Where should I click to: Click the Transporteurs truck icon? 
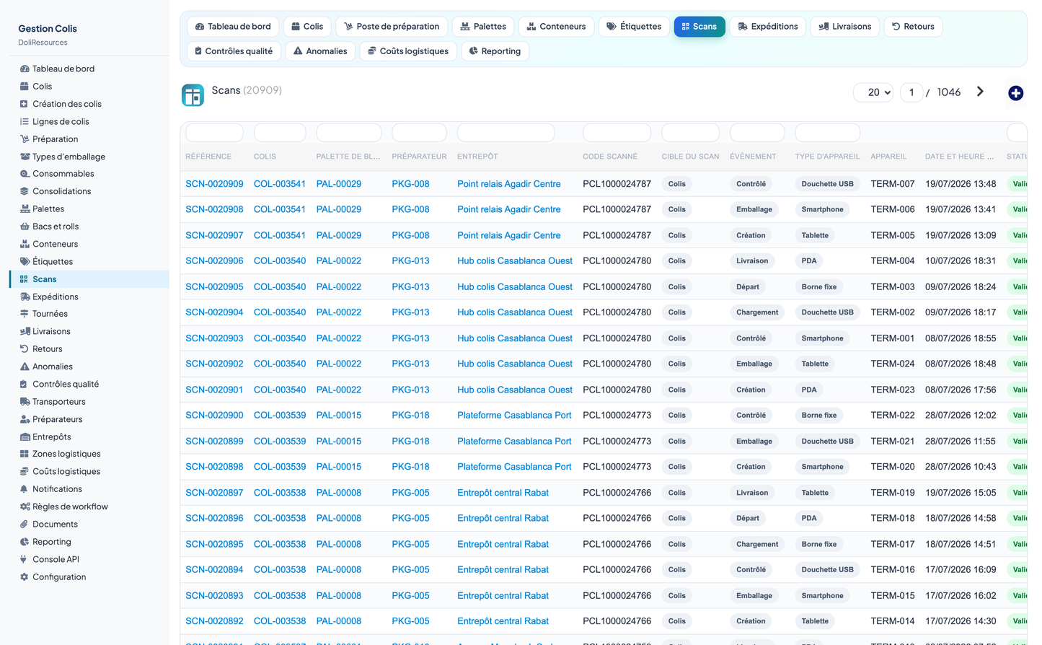coord(25,402)
